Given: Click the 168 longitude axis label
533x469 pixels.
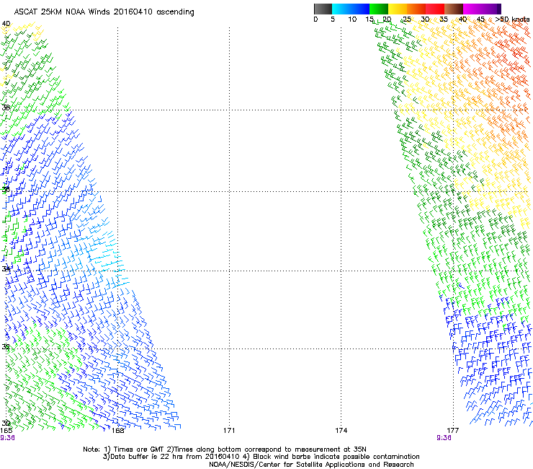Looking at the screenshot, I should click(x=117, y=431).
